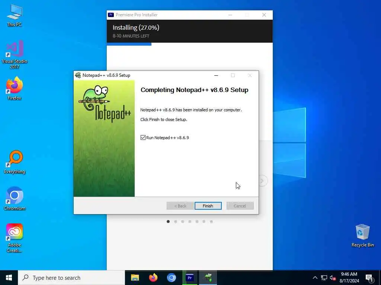Click the Finish button in Notepad++ Setup

point(208,206)
